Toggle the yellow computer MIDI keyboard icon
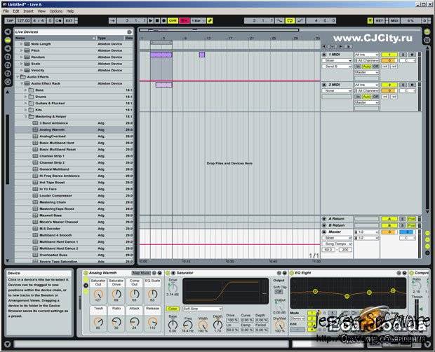Screen dimensions: 435x352 click(370, 20)
